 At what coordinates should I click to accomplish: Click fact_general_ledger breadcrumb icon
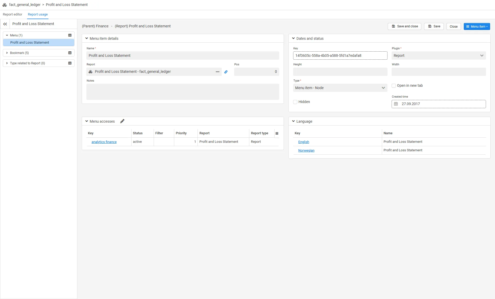[x=5, y=5]
